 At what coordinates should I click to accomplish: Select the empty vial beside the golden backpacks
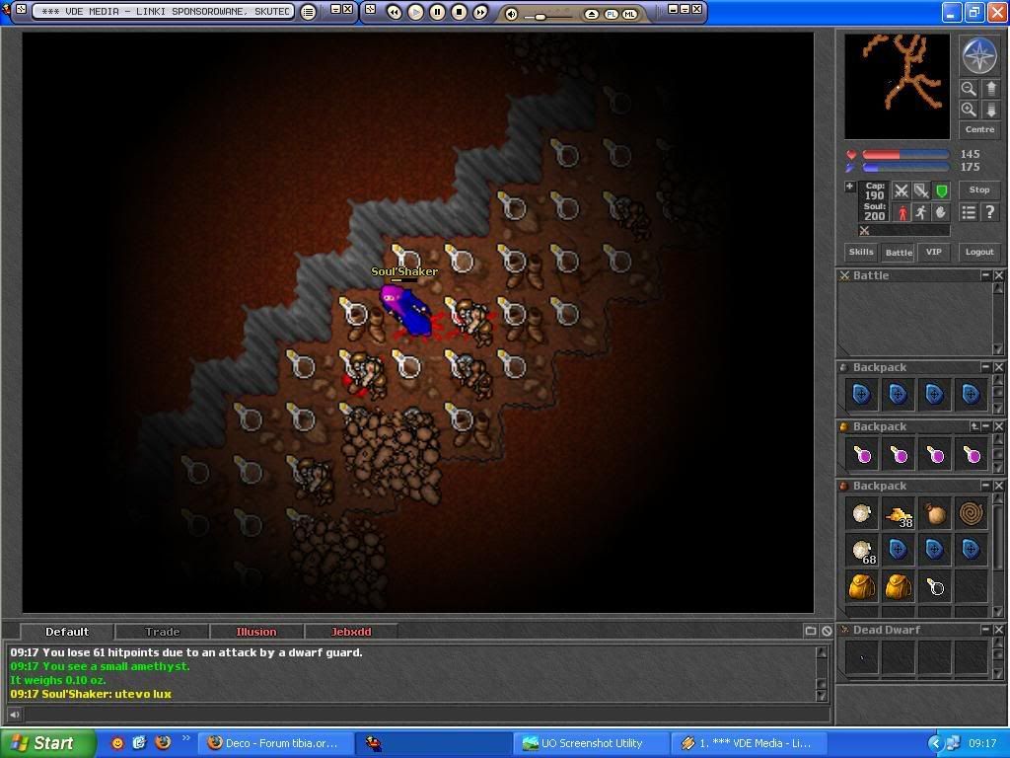point(935,587)
